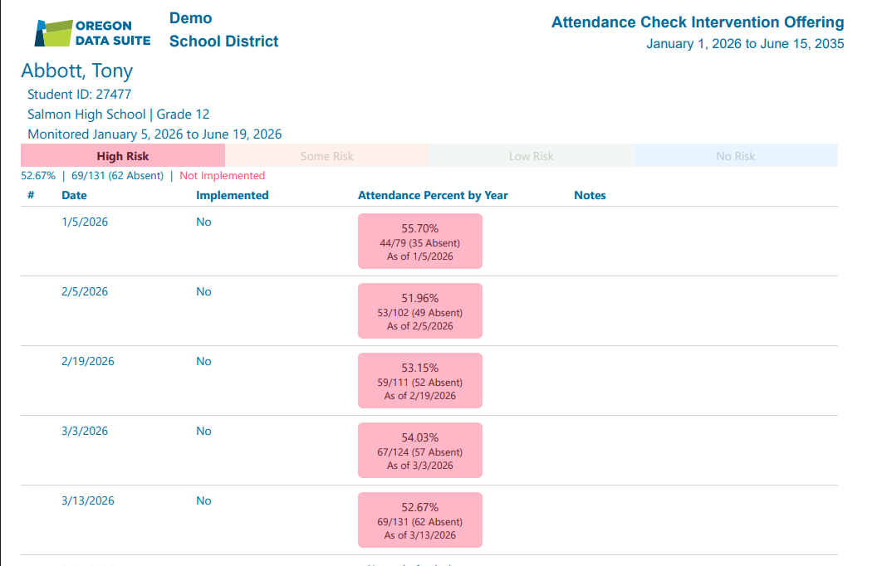Select the Low Risk segment
The height and width of the screenshot is (566, 872).
pyautogui.click(x=531, y=156)
